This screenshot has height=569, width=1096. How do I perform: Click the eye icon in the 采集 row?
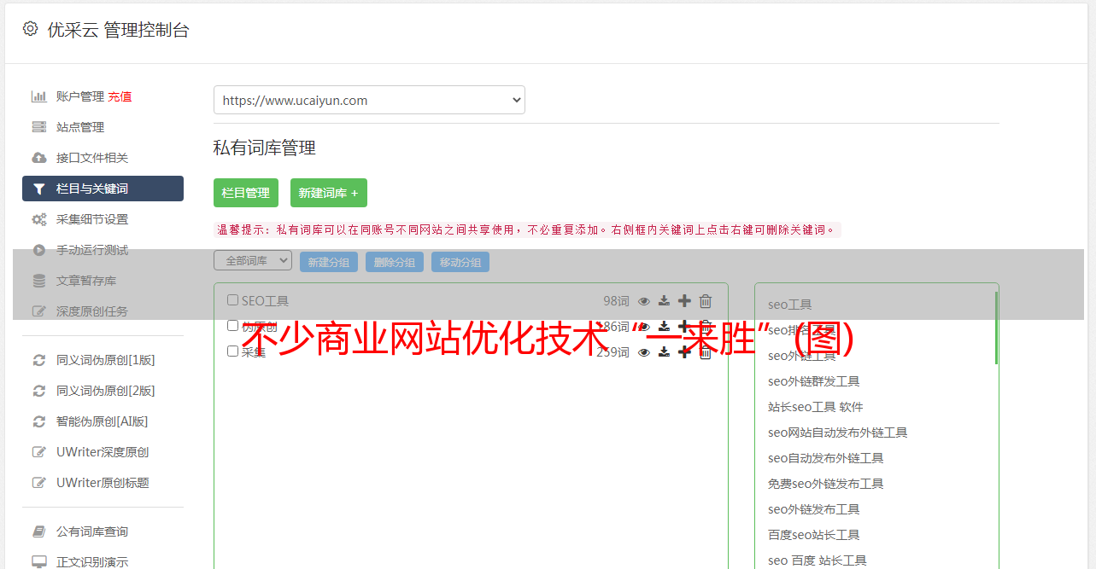644,352
